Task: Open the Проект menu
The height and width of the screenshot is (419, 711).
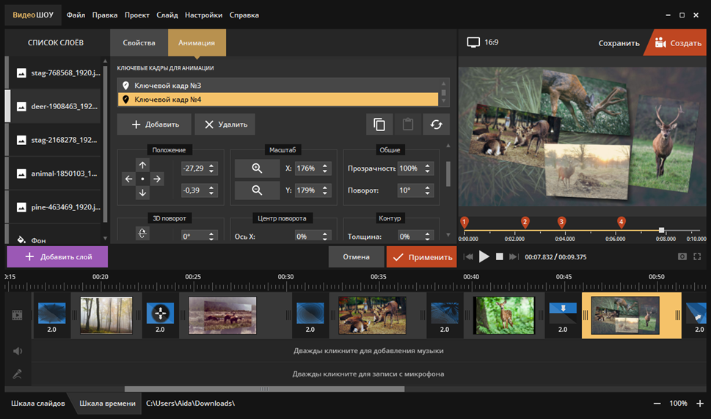Action: (x=137, y=15)
